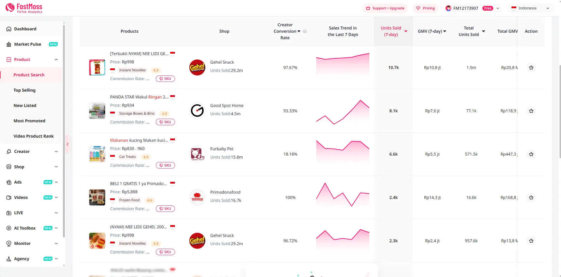Expand the AI Toolbox menu section
The image size is (561, 277).
(x=56, y=228)
